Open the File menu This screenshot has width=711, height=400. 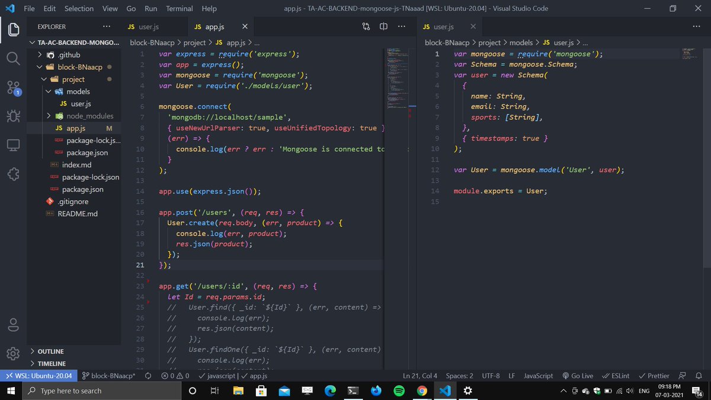pyautogui.click(x=29, y=8)
